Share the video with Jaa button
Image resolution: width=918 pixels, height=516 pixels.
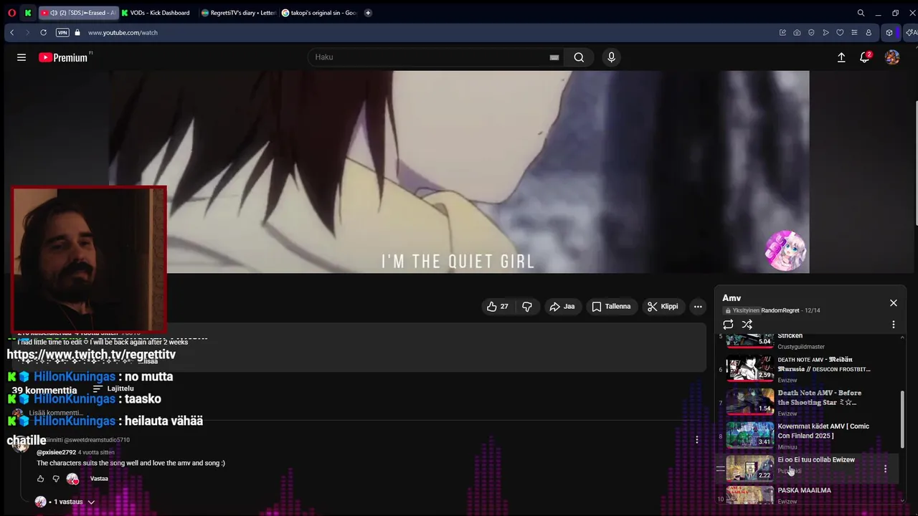[562, 307]
